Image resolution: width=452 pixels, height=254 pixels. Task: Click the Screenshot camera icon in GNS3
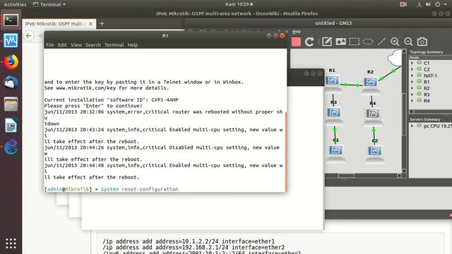422,42
